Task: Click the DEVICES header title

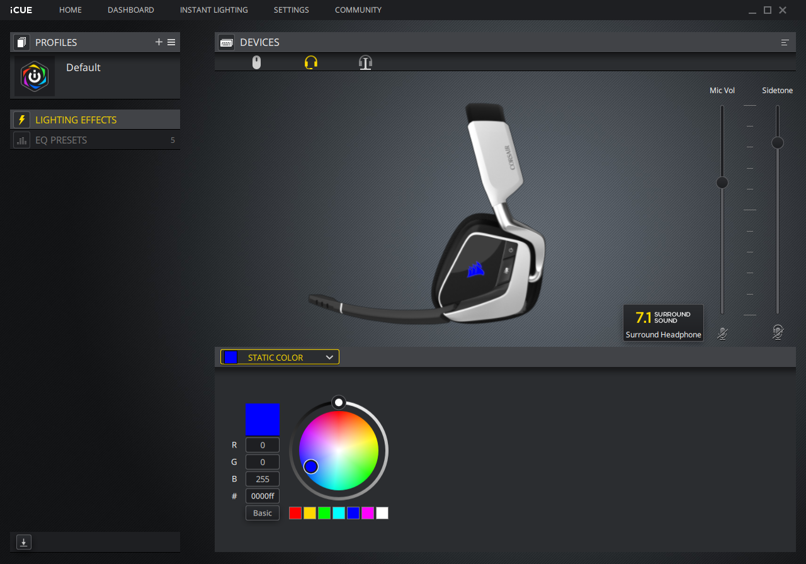Action: click(x=259, y=42)
